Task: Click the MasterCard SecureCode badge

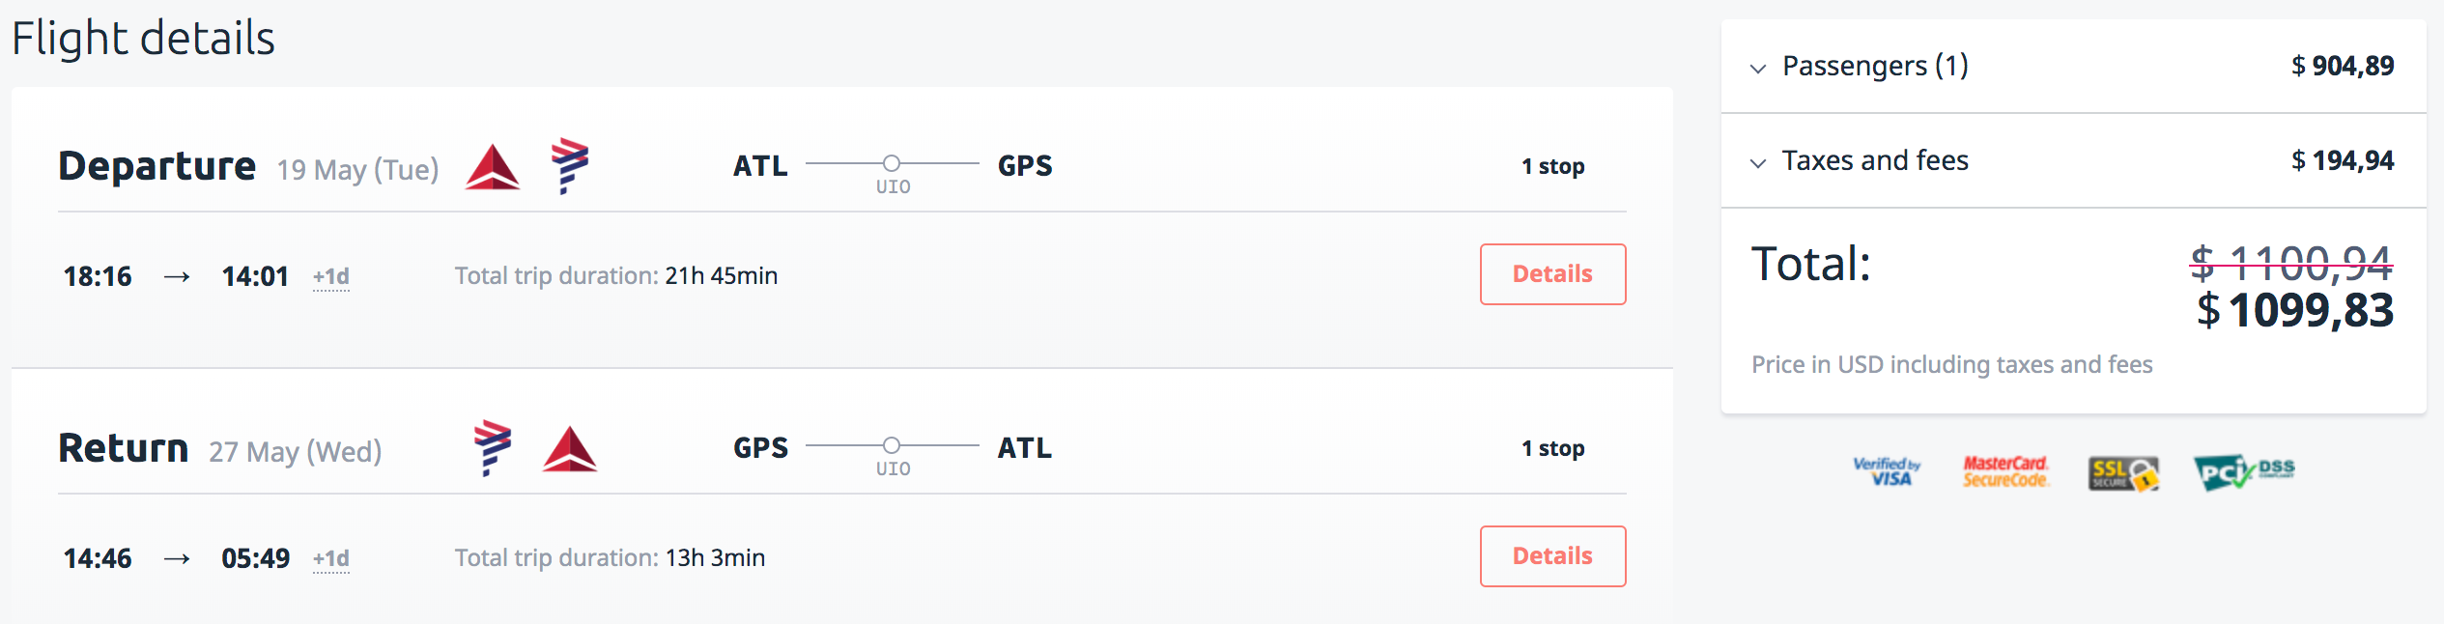Action: (2005, 471)
